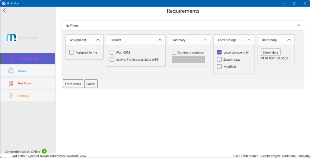Collapse the entire Filters panel
Viewport: 310px width, 158px height.
pos(298,25)
